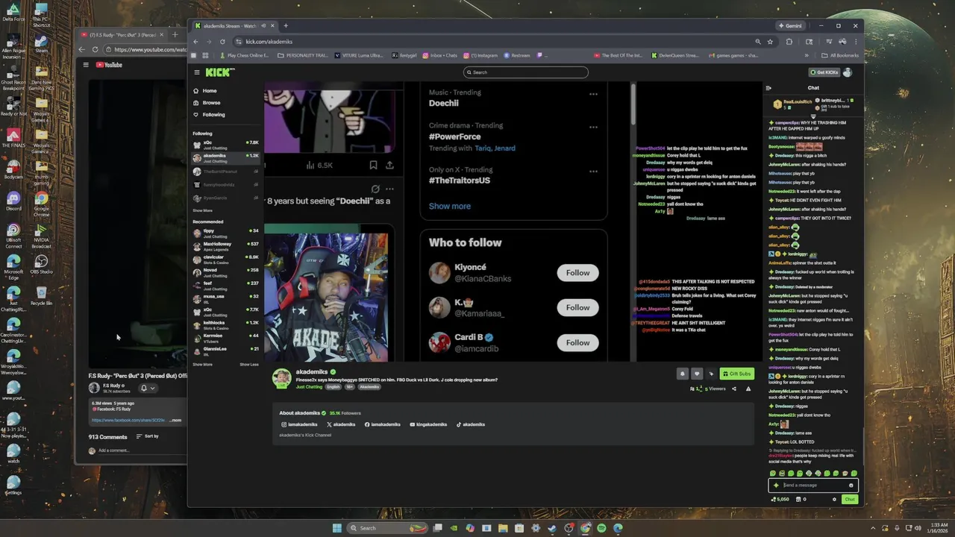Click the stream share icon

coord(733,389)
